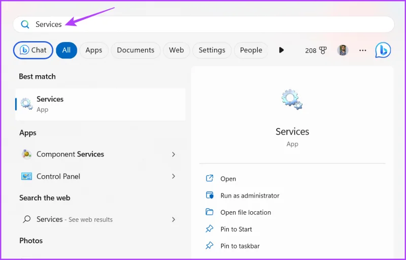Viewport: 406px width, 260px height.
Task: Switch to the Apps filter tab
Action: (94, 50)
